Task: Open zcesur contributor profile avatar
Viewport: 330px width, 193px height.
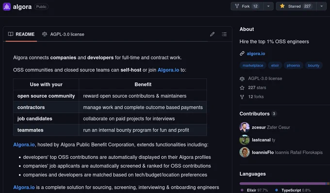Action: 244,127
